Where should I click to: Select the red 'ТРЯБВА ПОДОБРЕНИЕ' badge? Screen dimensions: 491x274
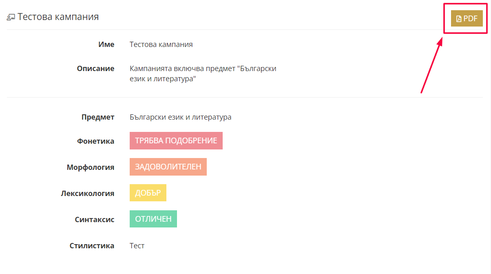pos(176,140)
